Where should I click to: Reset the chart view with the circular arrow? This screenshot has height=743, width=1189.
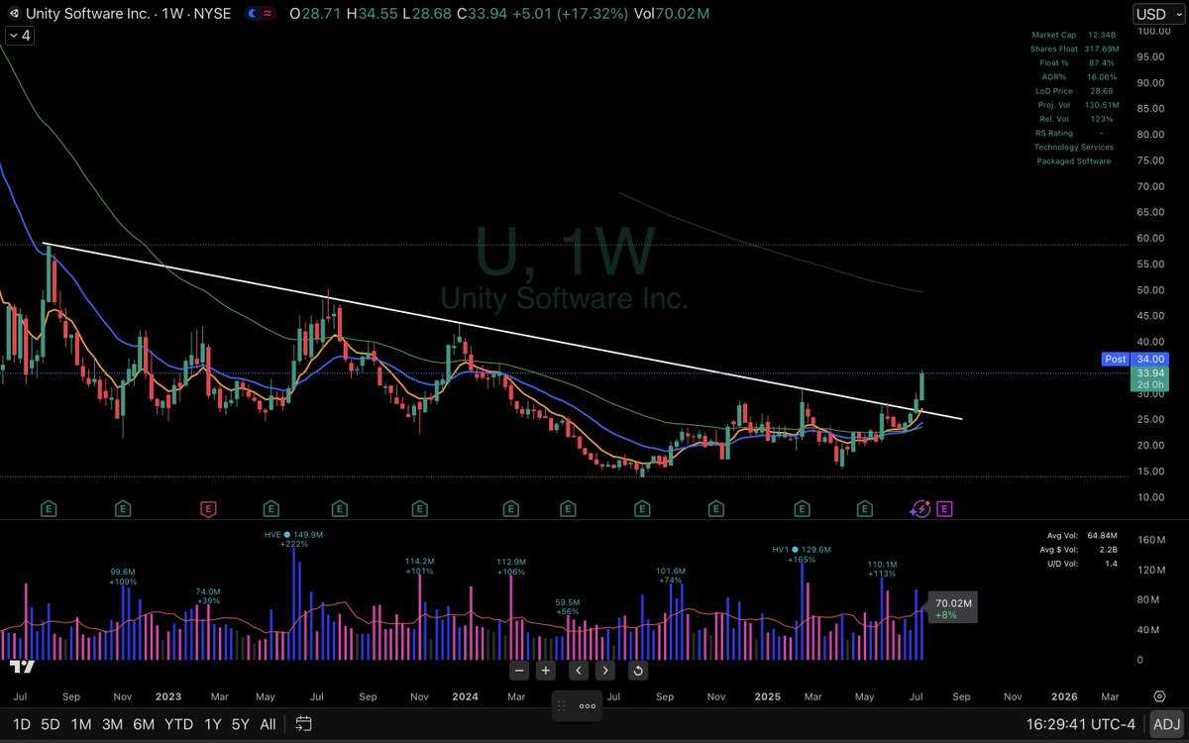click(638, 670)
